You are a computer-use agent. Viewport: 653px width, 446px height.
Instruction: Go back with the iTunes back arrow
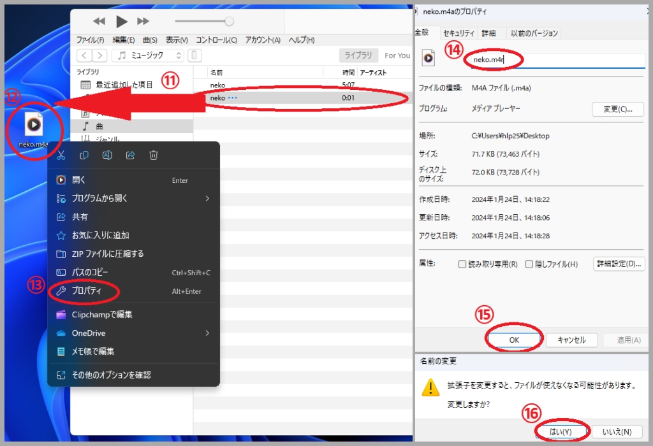click(x=84, y=55)
